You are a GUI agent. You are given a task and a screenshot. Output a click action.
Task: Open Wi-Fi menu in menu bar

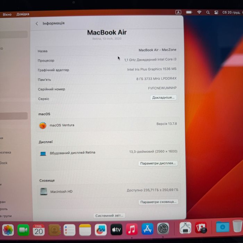click(199, 12)
